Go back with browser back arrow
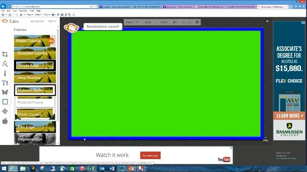 tap(3, 6)
